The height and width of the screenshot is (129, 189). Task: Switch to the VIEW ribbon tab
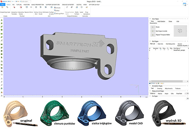[x=85, y=5]
